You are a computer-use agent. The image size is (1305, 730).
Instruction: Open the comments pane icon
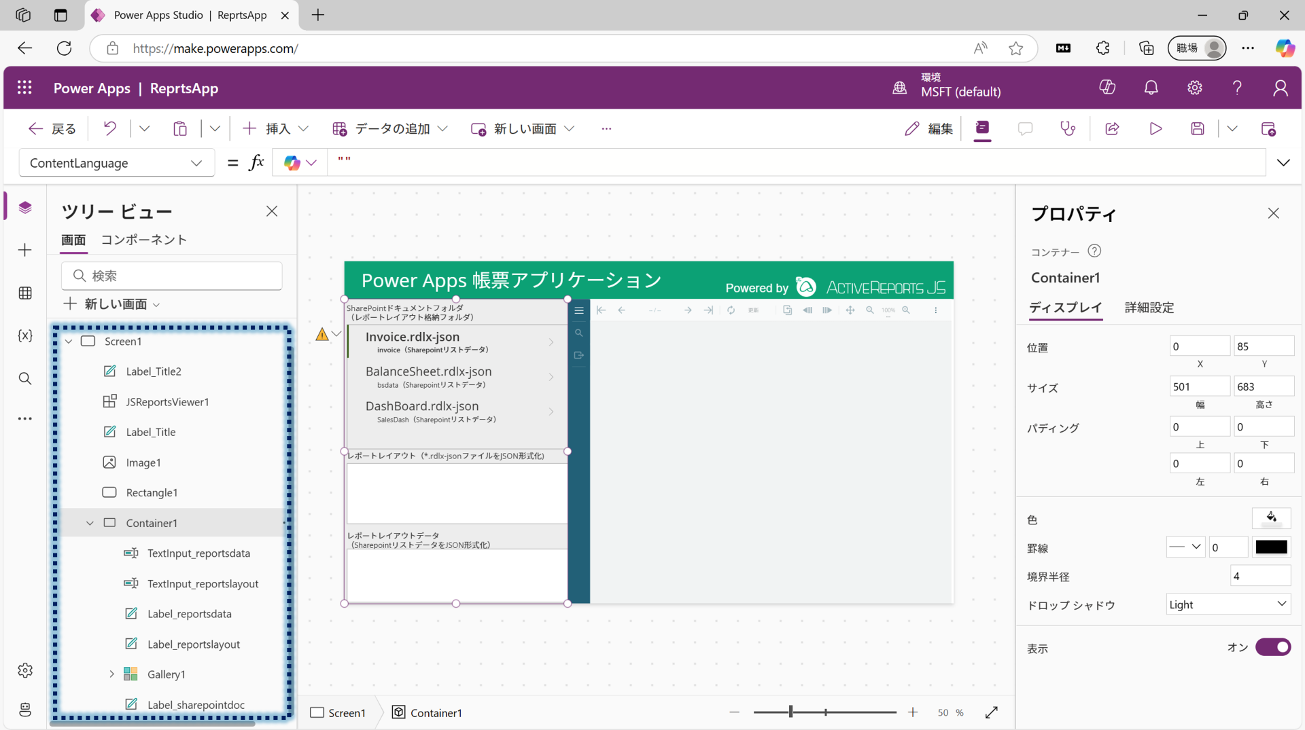pyautogui.click(x=1025, y=128)
